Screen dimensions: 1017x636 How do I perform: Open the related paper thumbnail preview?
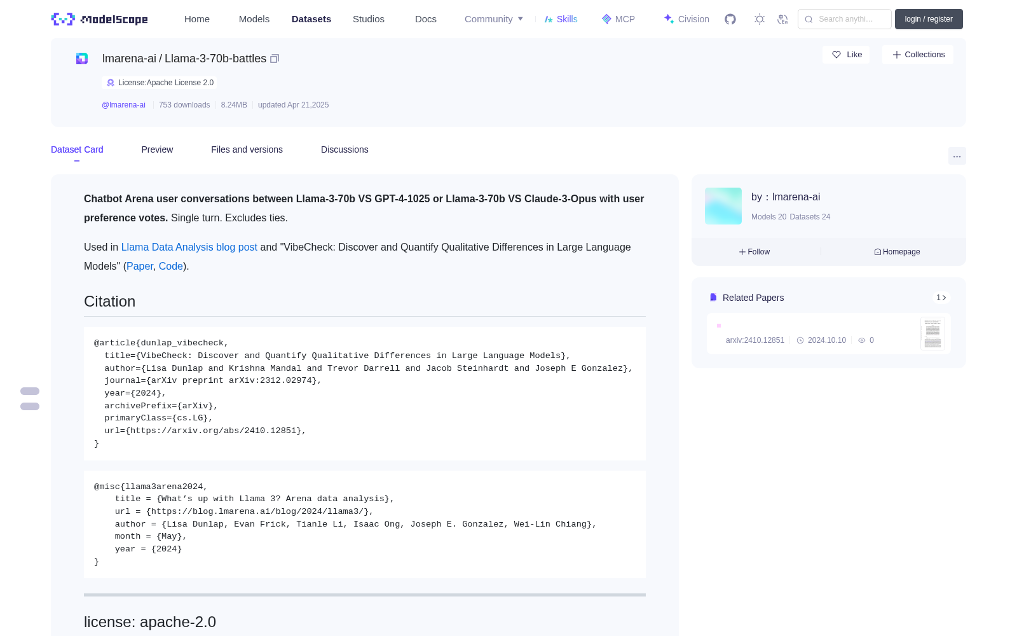click(932, 333)
